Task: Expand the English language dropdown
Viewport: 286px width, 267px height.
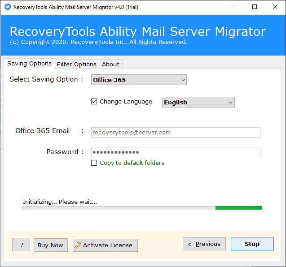Action: [x=198, y=102]
